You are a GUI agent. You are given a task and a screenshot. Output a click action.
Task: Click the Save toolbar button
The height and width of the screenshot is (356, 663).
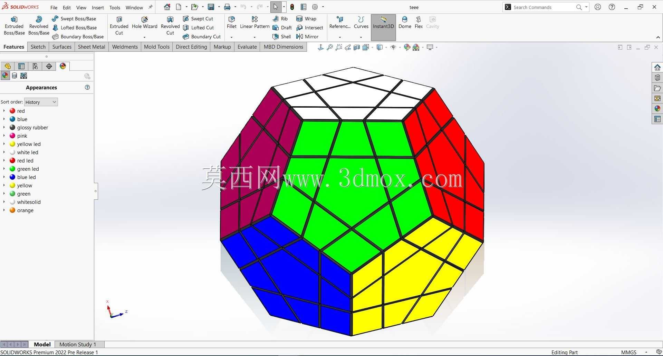211,7
